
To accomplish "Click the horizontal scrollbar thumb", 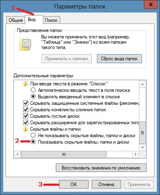I will [64, 154].
